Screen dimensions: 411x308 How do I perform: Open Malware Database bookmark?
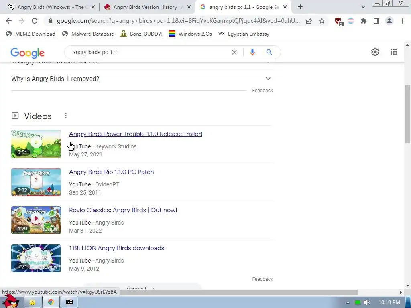pyautogui.click(x=88, y=34)
